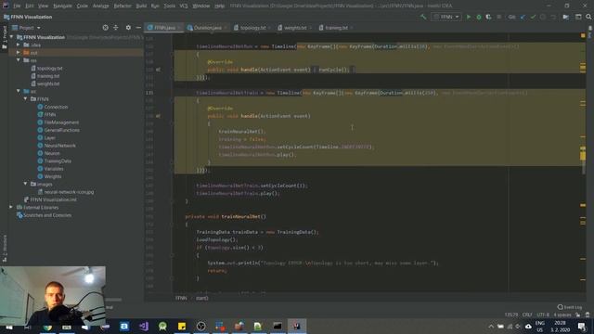
Task: Run with coverage icon in toolbar
Action: point(489,17)
